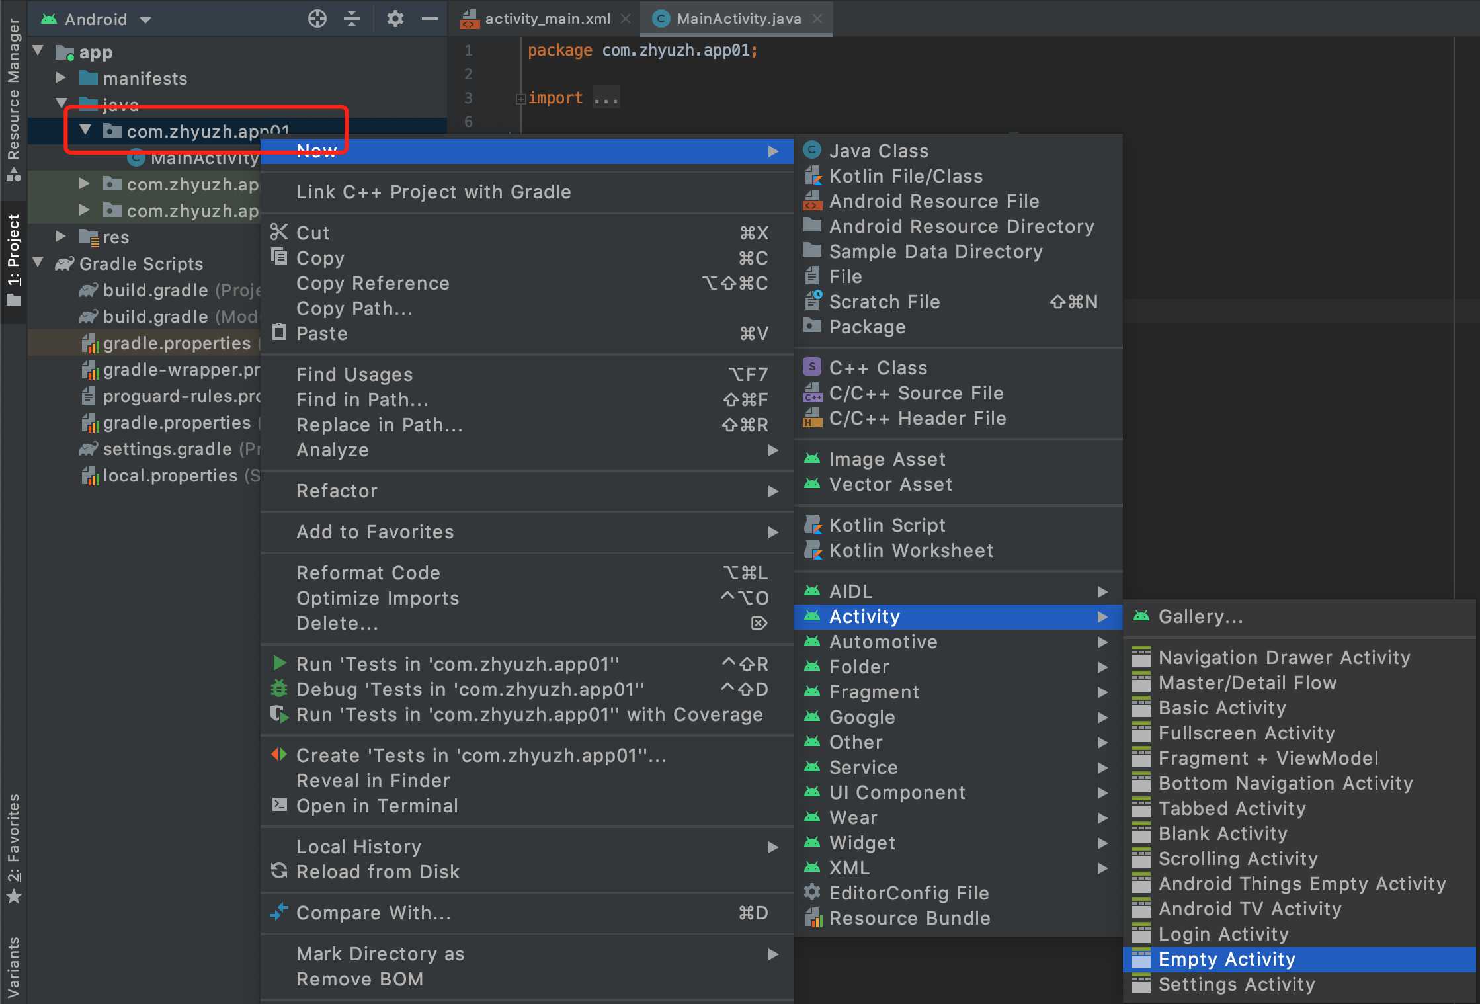1480x1004 pixels.
Task: Click Reveal in Finder
Action: (x=527, y=780)
